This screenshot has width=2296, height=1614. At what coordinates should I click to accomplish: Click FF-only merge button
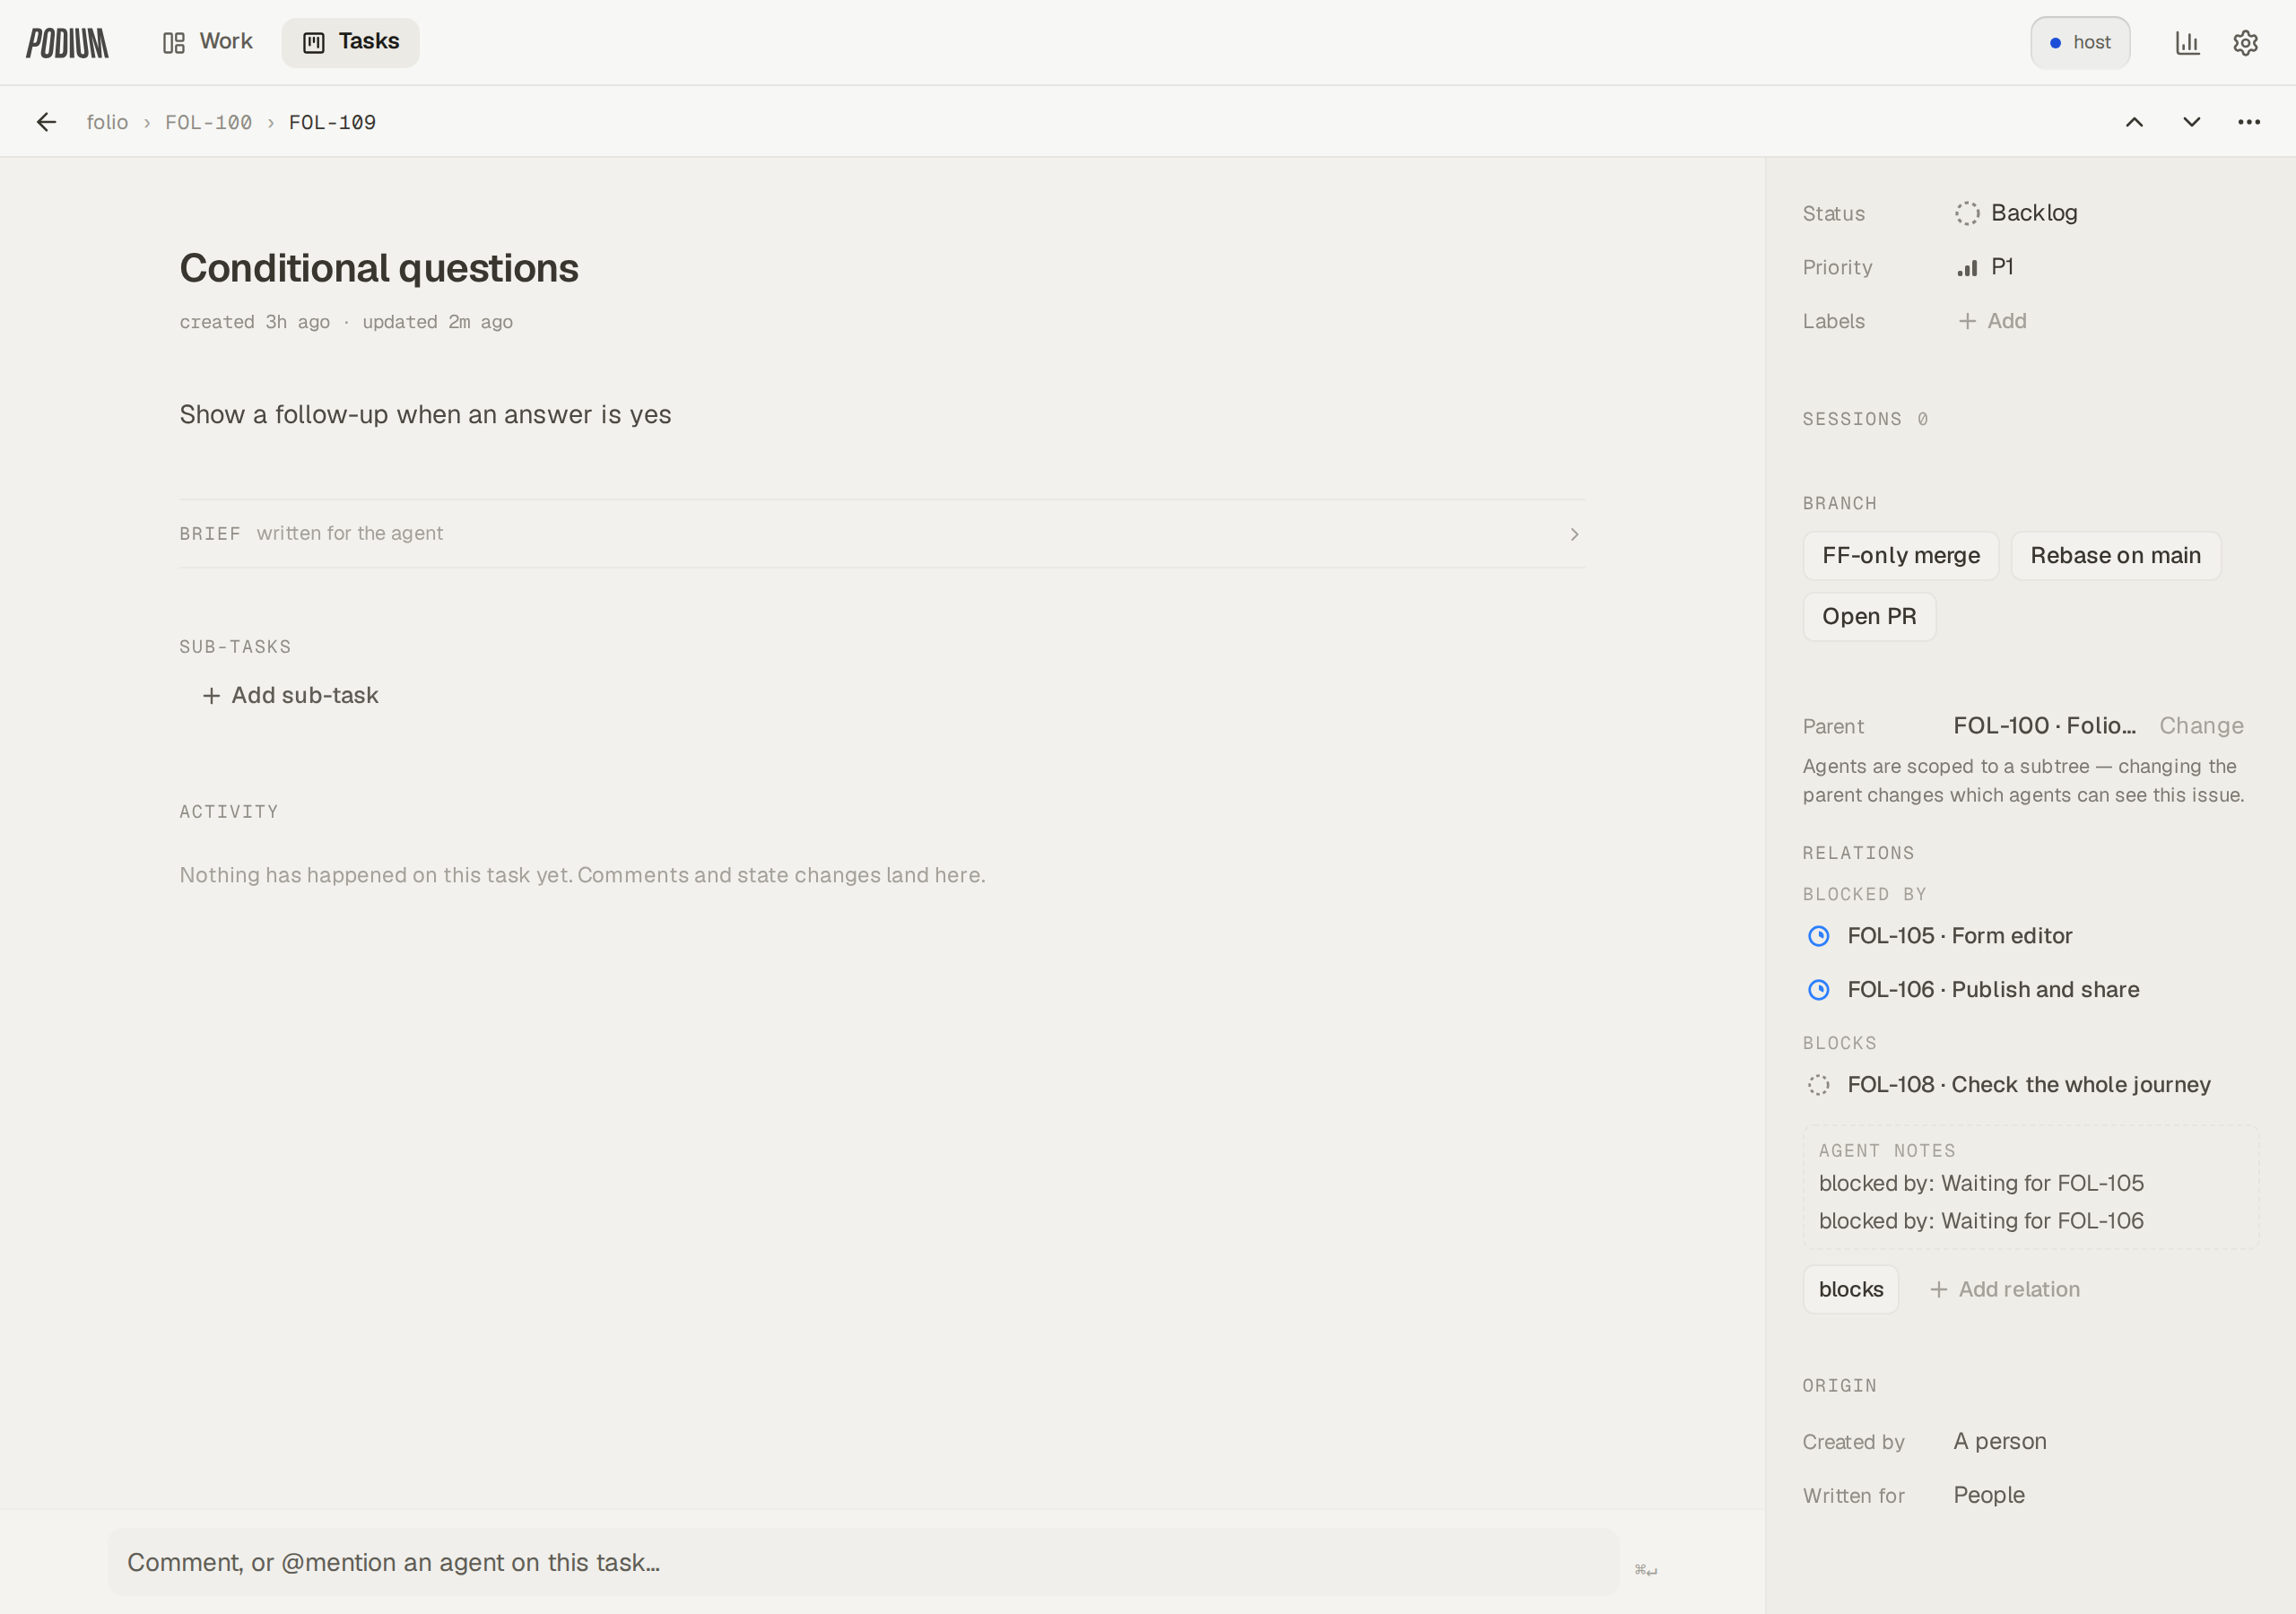[1900, 555]
